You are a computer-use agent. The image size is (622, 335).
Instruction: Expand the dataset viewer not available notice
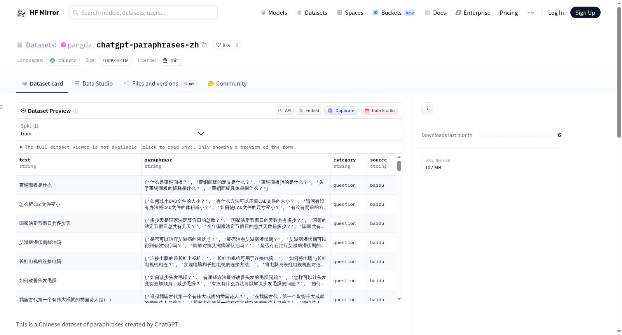158,147
